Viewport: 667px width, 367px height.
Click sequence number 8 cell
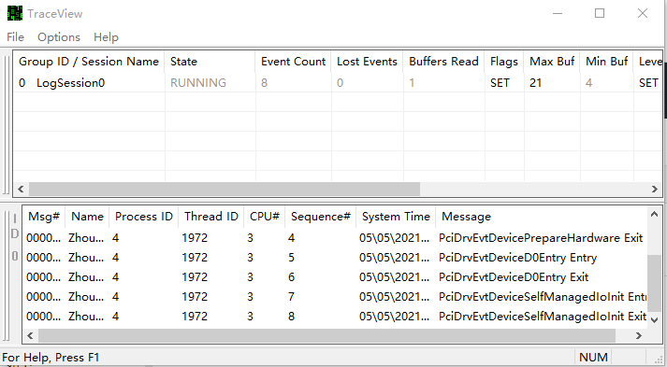pyautogui.click(x=291, y=316)
